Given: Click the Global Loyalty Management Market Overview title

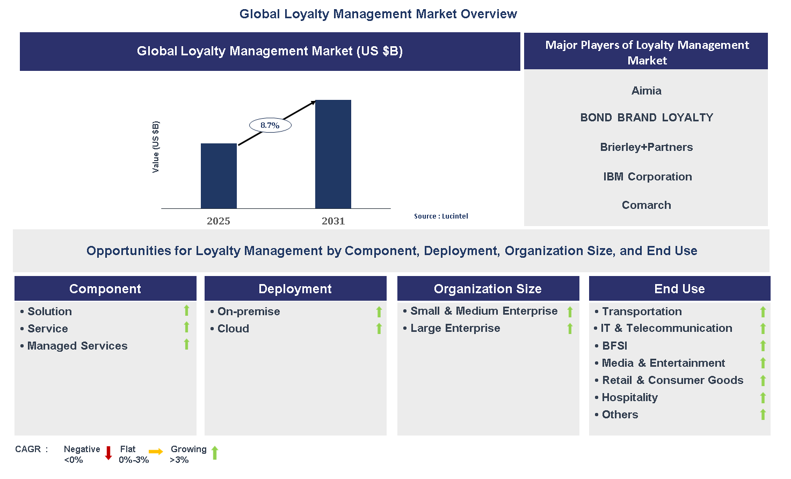Looking at the screenshot, I should [378, 14].
